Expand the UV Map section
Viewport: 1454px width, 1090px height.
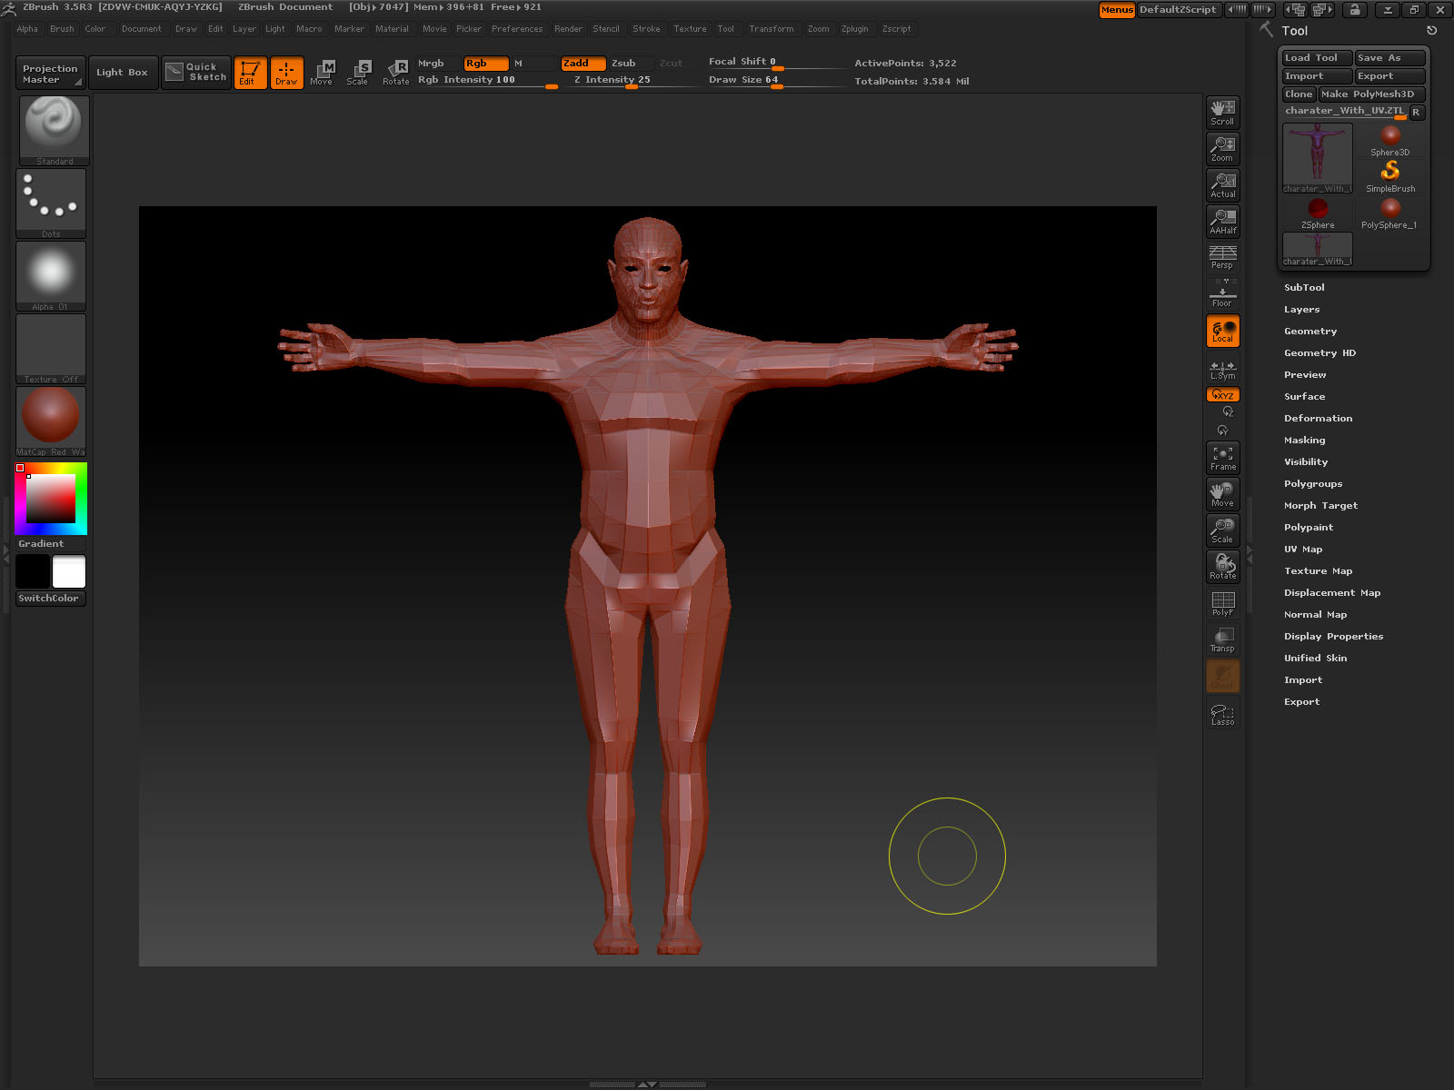tap(1303, 550)
